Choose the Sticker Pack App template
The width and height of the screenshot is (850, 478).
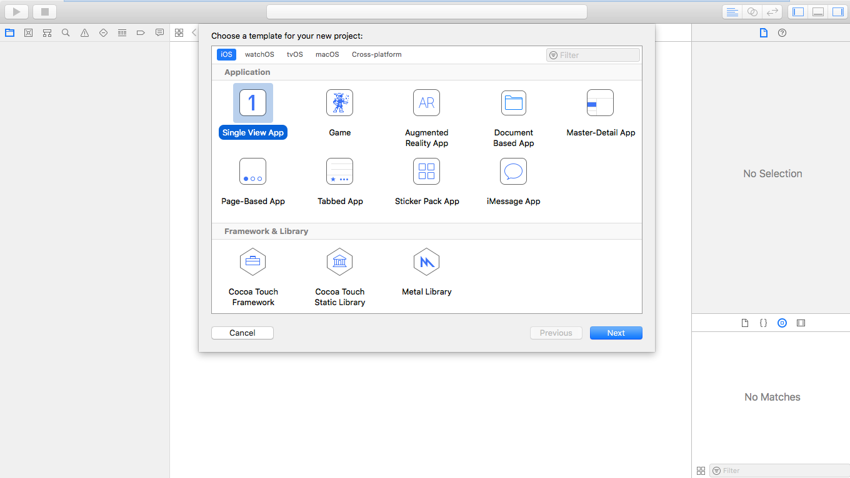(x=427, y=180)
